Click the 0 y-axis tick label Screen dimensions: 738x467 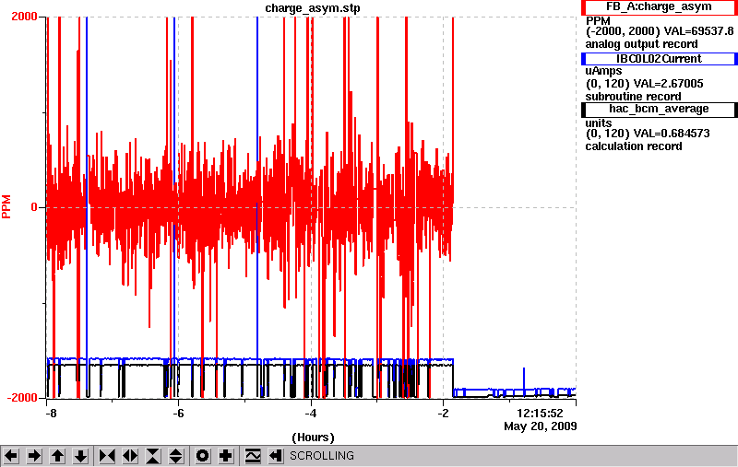tap(34, 207)
